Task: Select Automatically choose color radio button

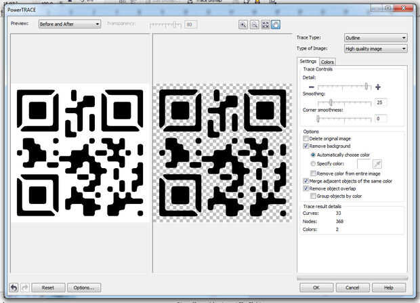Action: click(x=313, y=155)
